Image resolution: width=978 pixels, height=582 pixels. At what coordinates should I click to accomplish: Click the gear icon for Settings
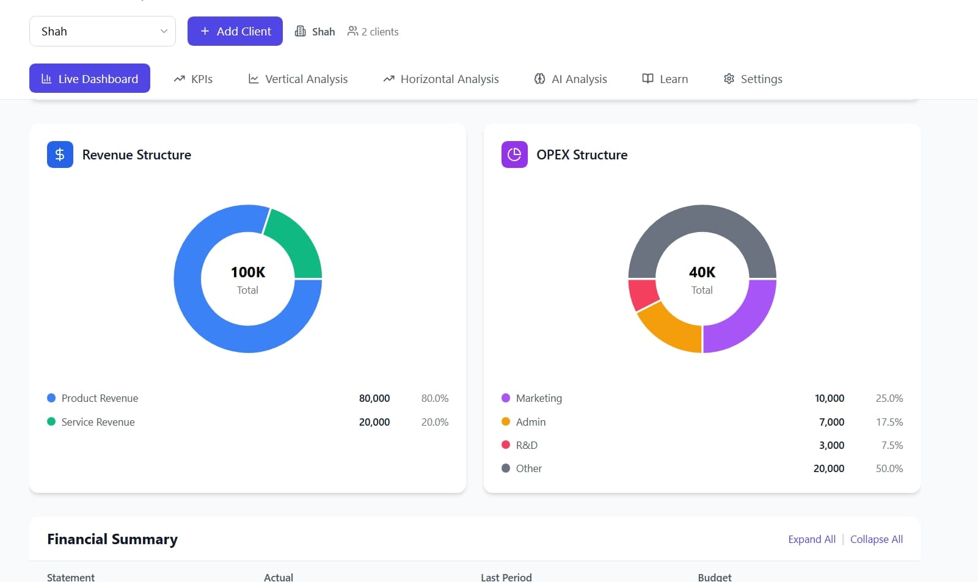729,79
